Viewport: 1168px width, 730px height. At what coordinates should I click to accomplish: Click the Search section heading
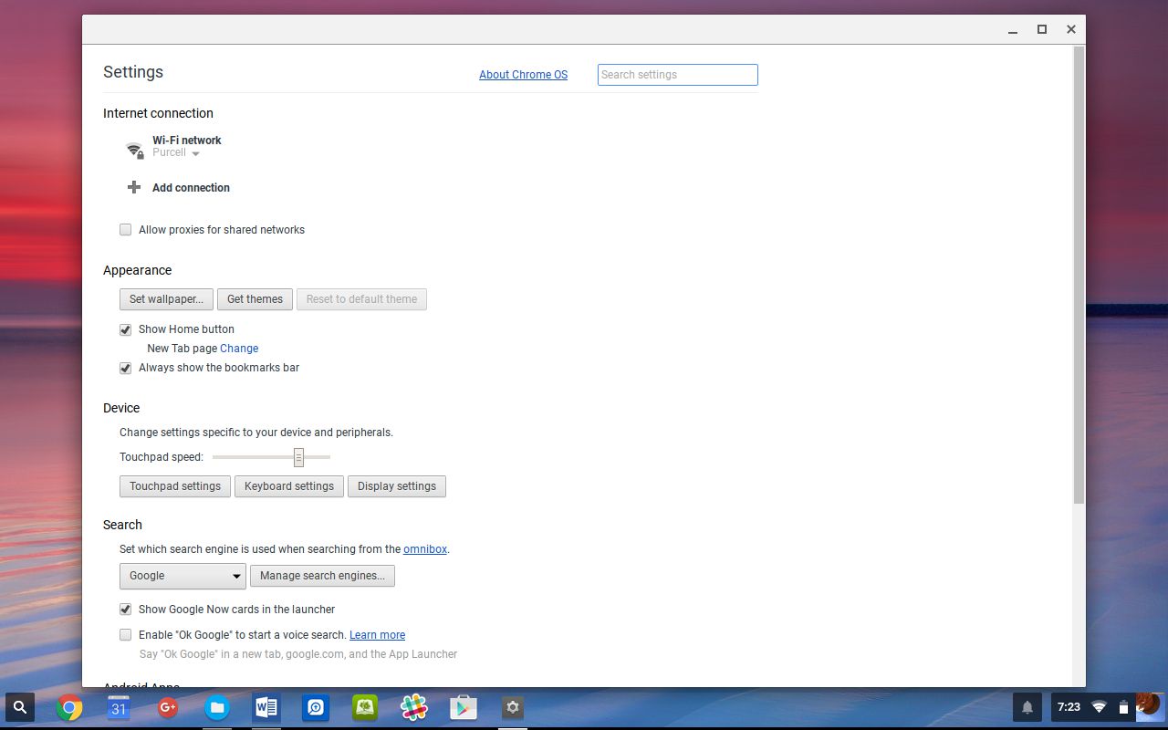[122, 525]
